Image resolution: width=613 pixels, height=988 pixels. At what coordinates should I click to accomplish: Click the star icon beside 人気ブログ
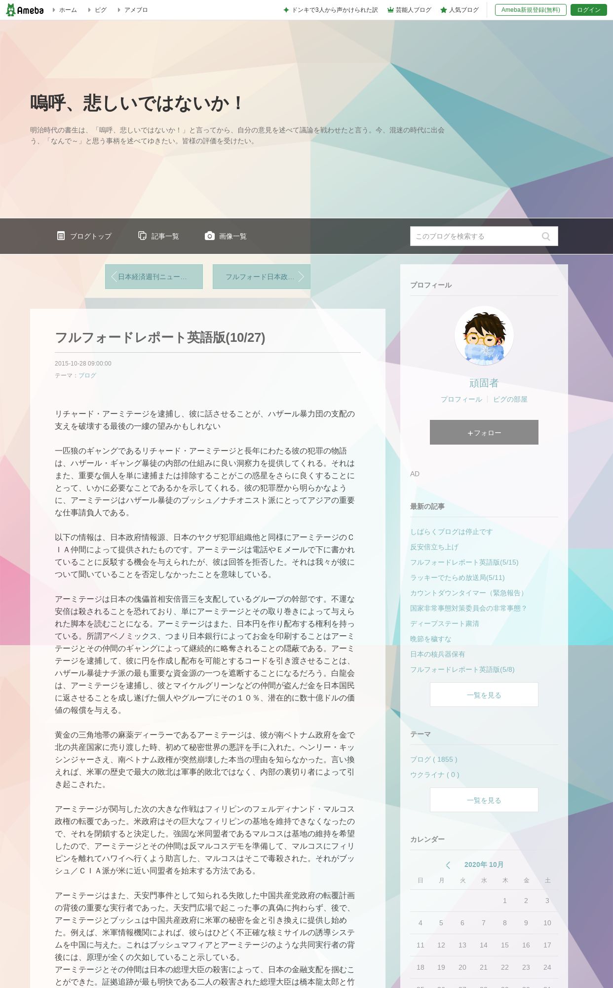click(x=443, y=10)
